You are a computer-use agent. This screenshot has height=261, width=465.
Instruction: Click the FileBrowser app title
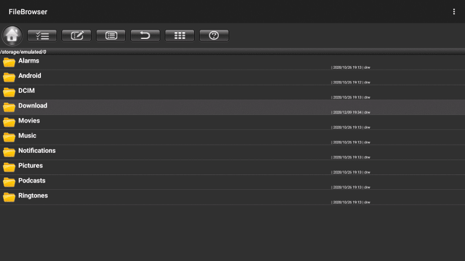click(28, 12)
